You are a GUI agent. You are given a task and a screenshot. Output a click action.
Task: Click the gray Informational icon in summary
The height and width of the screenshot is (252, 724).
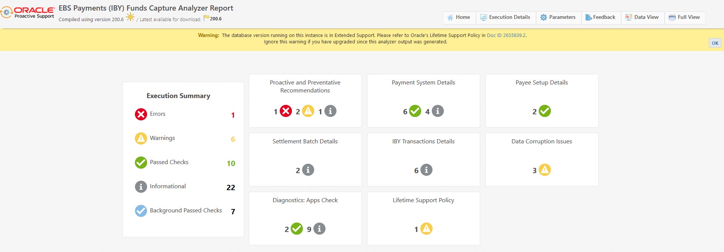141,187
